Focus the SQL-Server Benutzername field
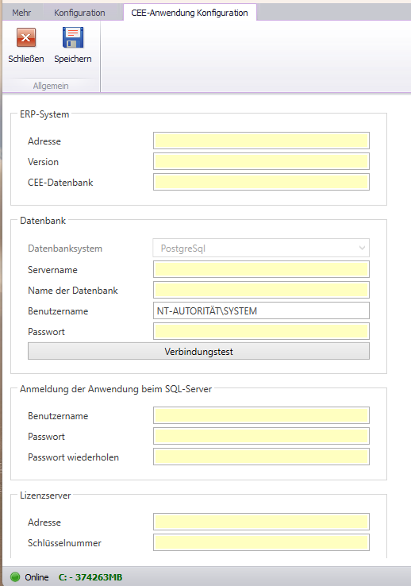Image resolution: width=411 pixels, height=586 pixels. pyautogui.click(x=261, y=415)
